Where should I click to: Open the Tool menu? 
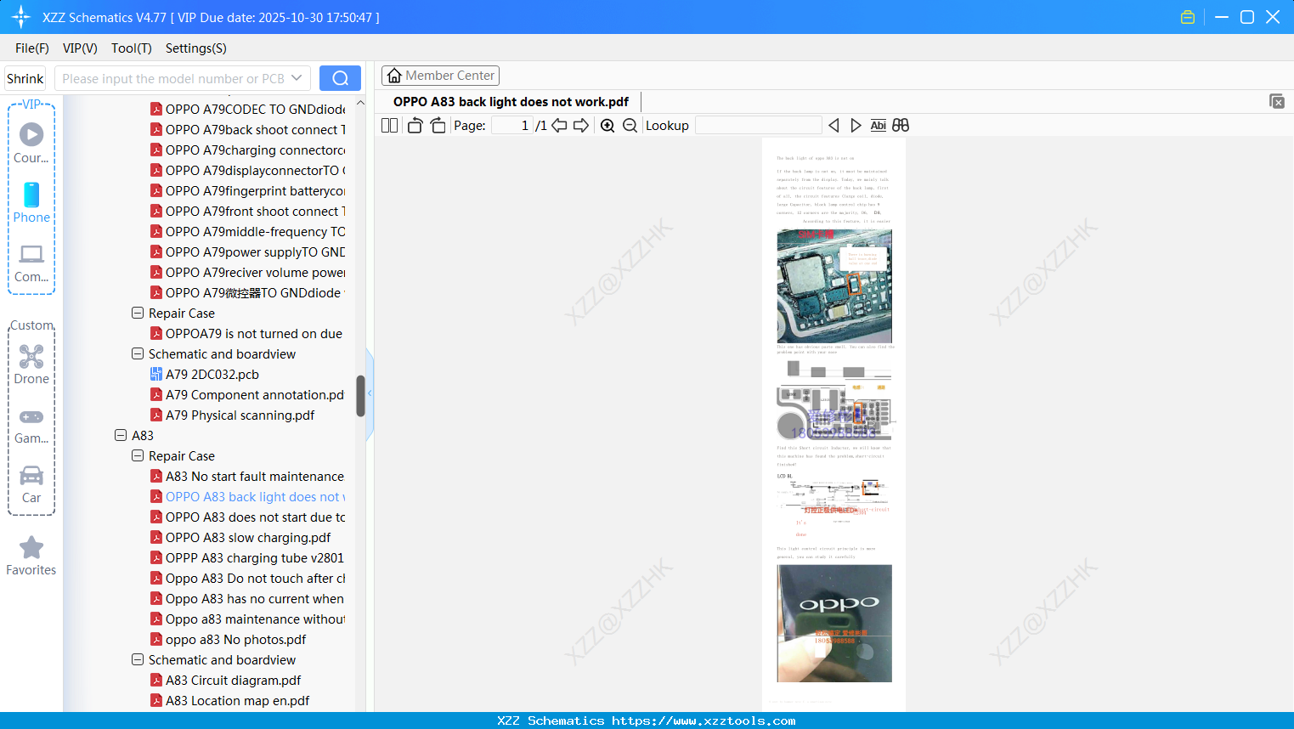coord(132,48)
